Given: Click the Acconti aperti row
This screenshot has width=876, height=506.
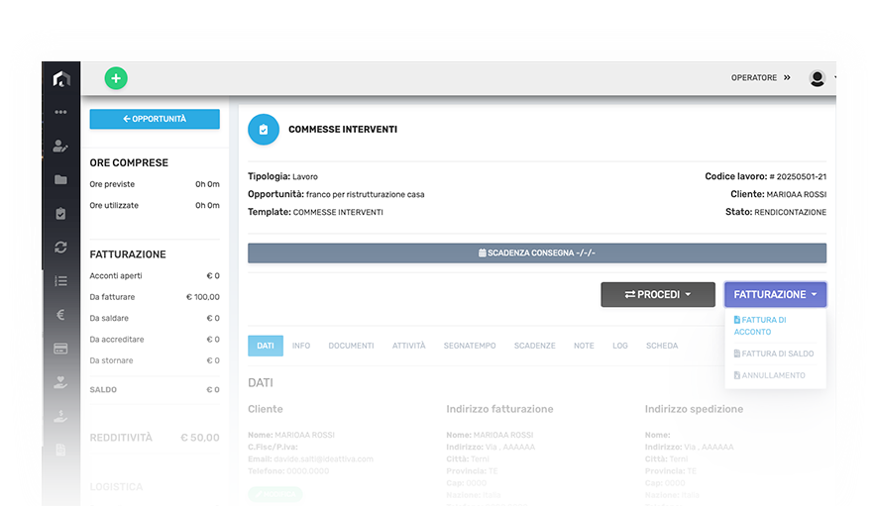Looking at the screenshot, I should (155, 276).
